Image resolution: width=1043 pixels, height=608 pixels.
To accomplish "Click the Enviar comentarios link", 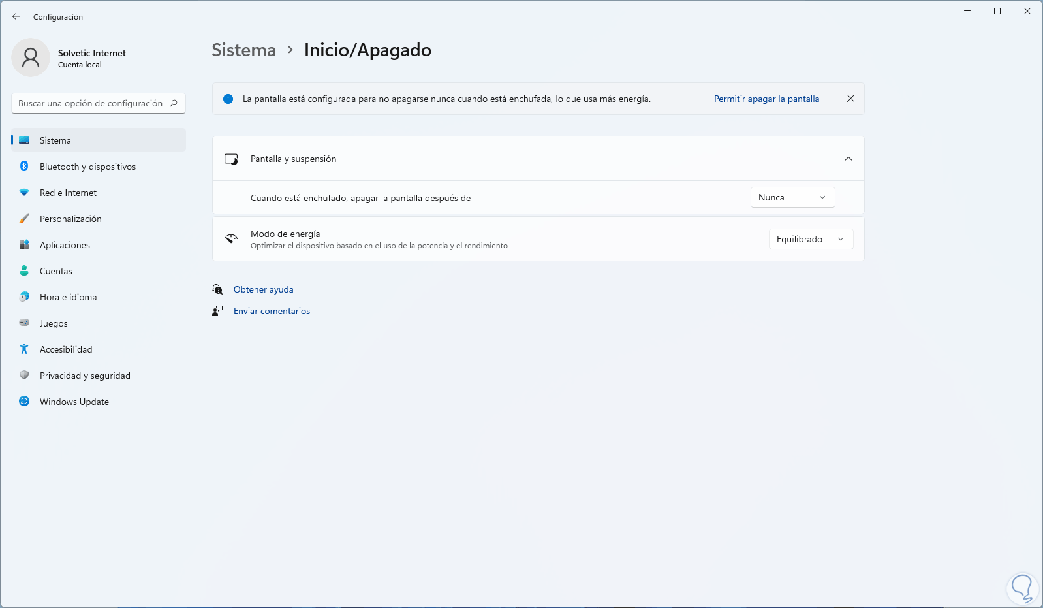I will [272, 311].
